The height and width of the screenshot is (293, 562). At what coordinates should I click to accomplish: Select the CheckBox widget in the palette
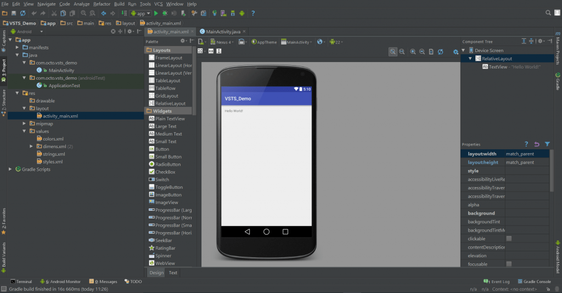click(x=165, y=172)
